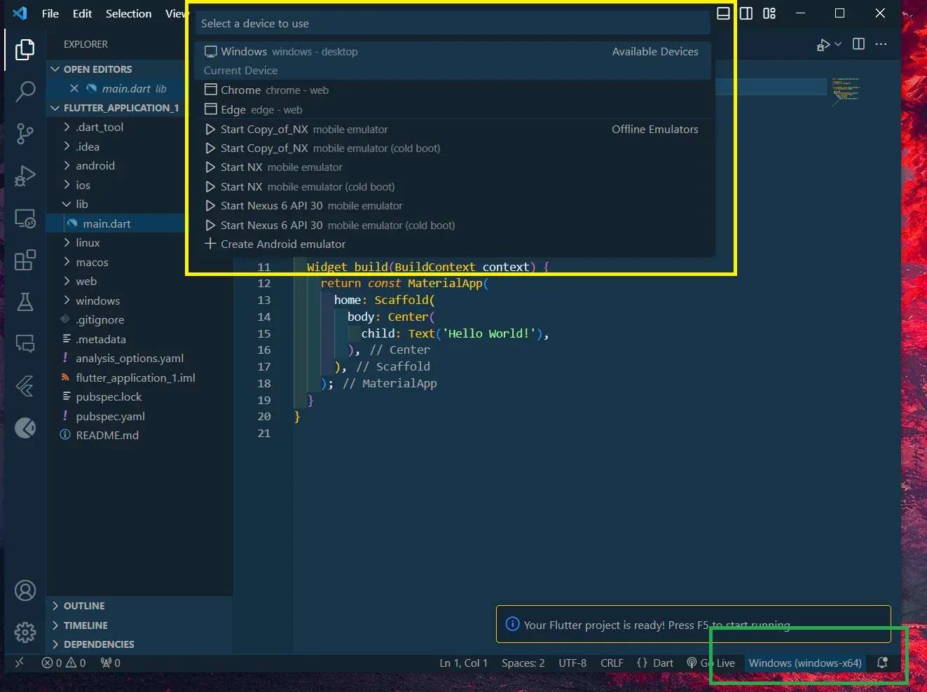Open Remote Explorer view icon
This screenshot has height=692, width=927.
pos(25,219)
